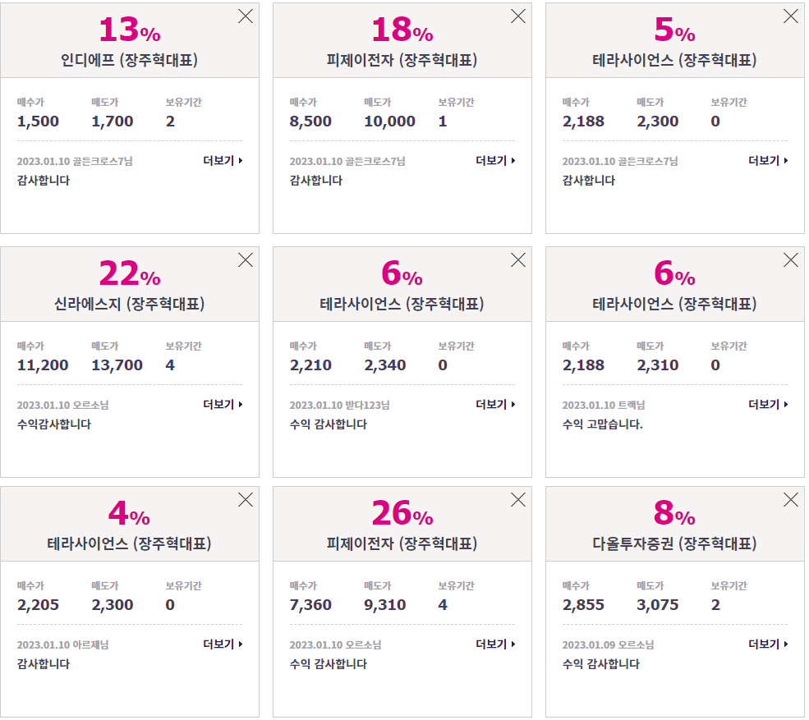This screenshot has width=809, height=720.
Task: Expand 더보기 on the 18% 피제이전자 card
Action: coord(495,161)
